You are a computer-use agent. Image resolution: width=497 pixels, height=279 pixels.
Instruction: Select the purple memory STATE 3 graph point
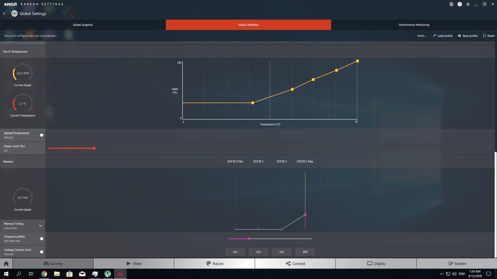coord(305,215)
